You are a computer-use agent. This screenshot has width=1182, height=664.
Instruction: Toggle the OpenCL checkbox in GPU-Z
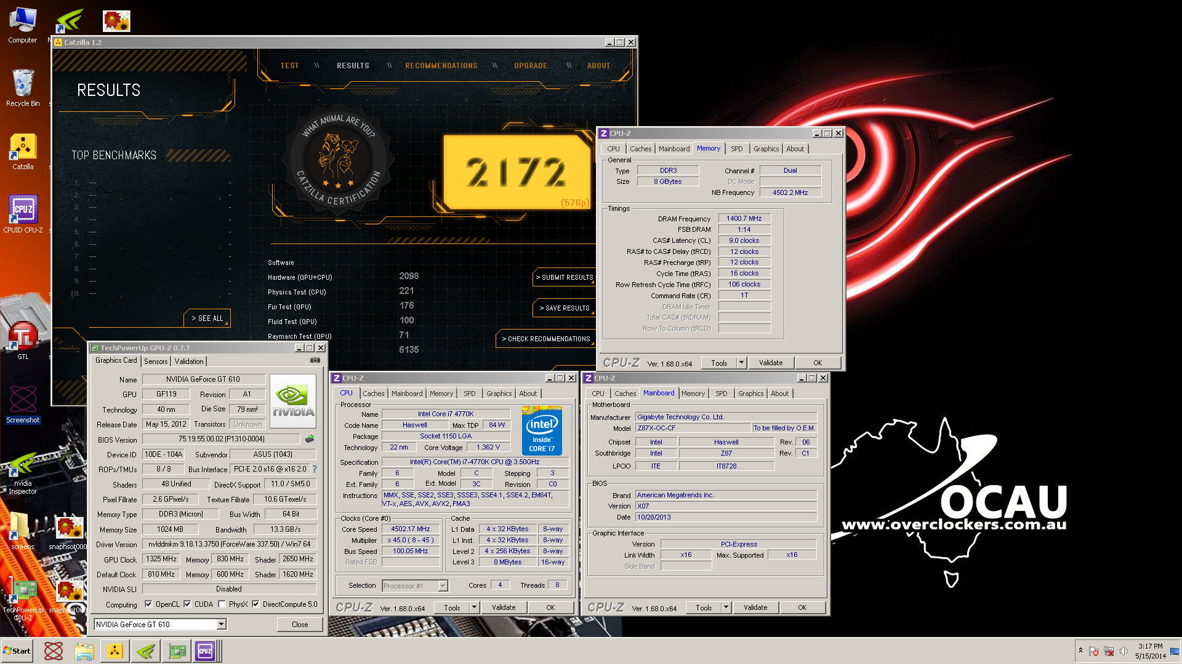148,604
